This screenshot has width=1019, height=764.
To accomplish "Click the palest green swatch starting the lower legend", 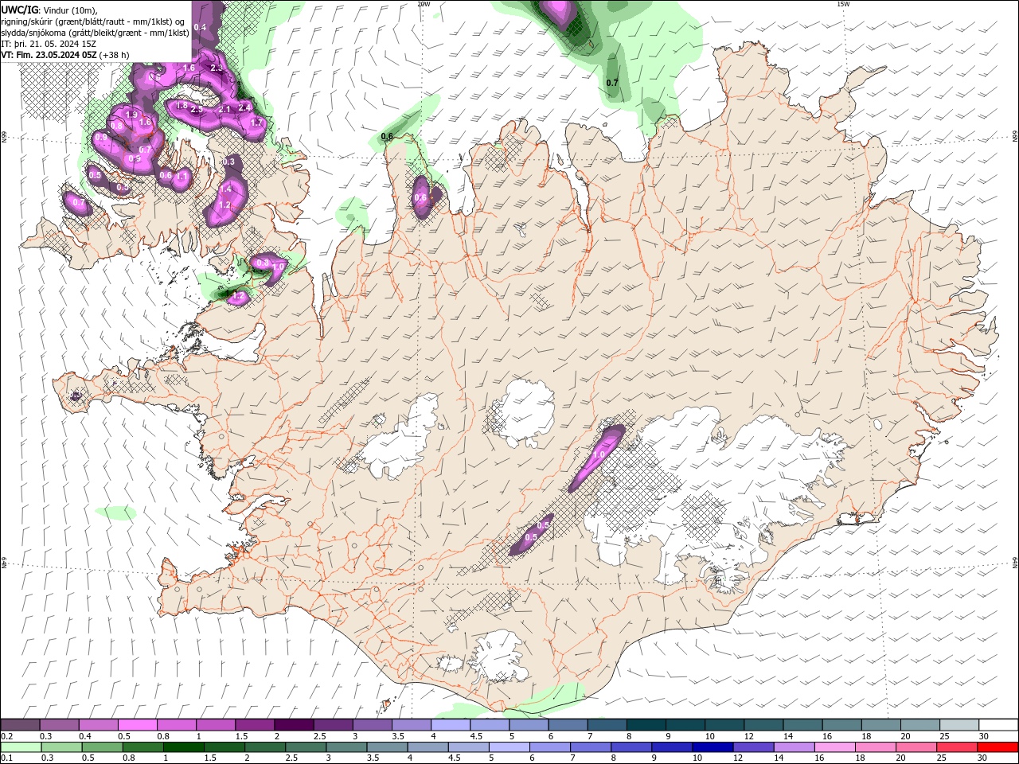I will [x=20, y=747].
